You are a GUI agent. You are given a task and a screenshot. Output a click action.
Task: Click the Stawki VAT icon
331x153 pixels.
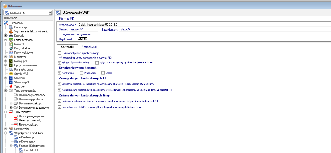[x=11, y=74]
